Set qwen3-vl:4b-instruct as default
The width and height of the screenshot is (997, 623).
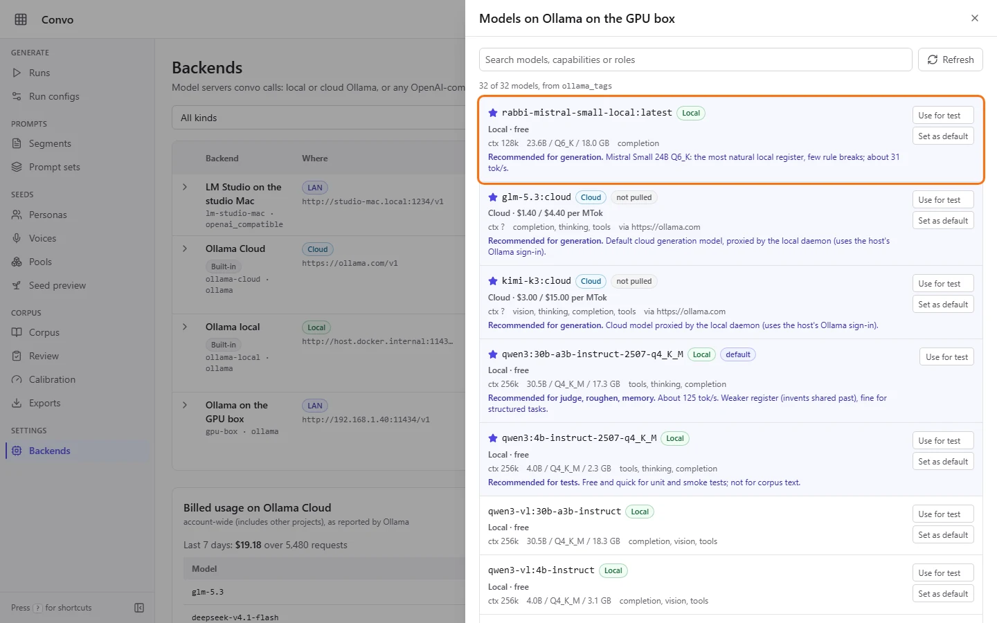point(943,594)
